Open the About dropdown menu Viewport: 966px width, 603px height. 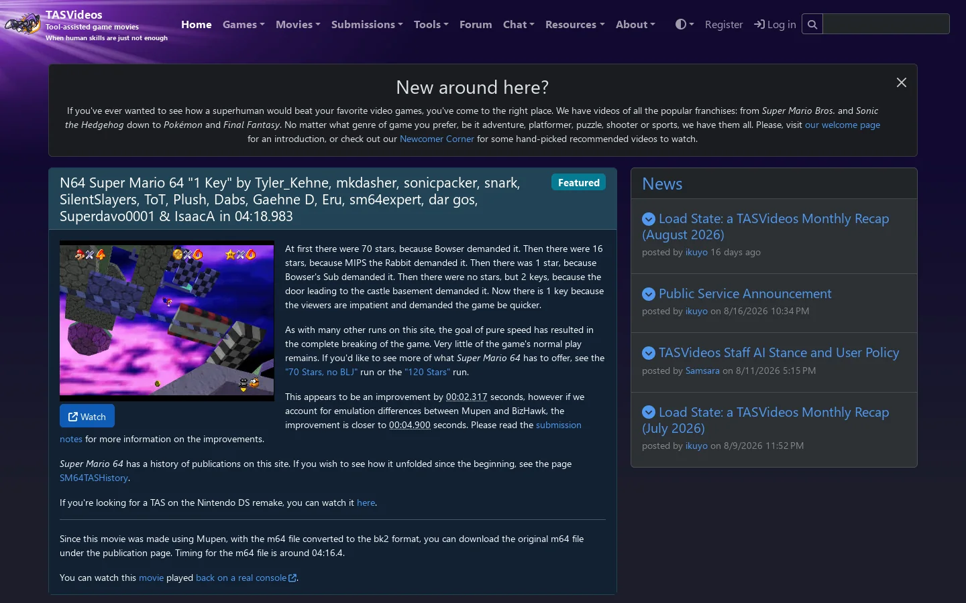(635, 24)
